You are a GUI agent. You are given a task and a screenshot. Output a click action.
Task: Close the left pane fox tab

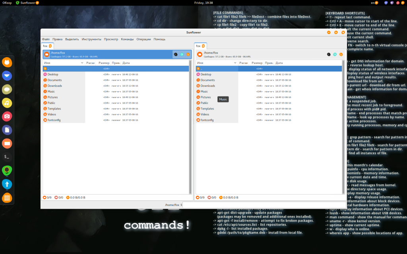pyautogui.click(x=50, y=46)
